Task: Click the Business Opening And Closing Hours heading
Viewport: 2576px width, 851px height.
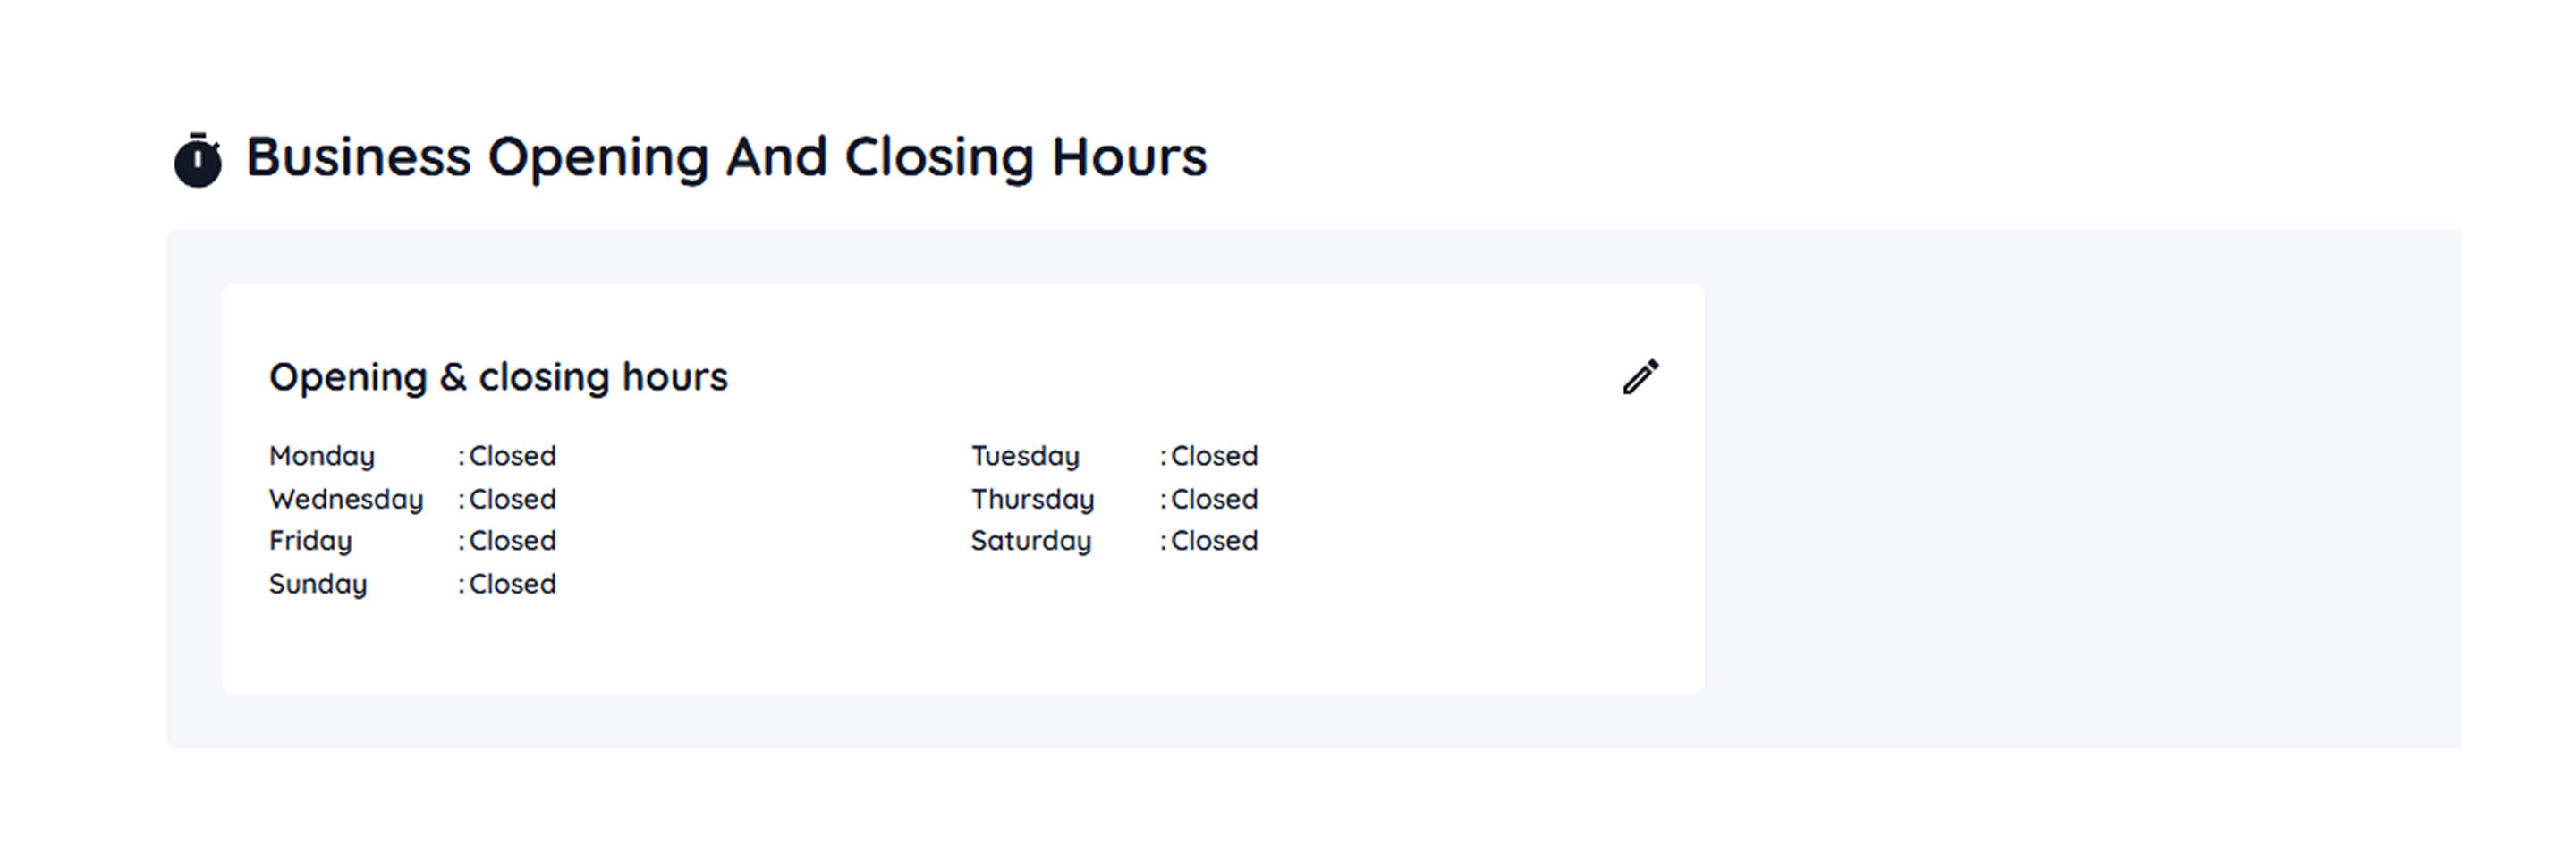Action: 726,156
